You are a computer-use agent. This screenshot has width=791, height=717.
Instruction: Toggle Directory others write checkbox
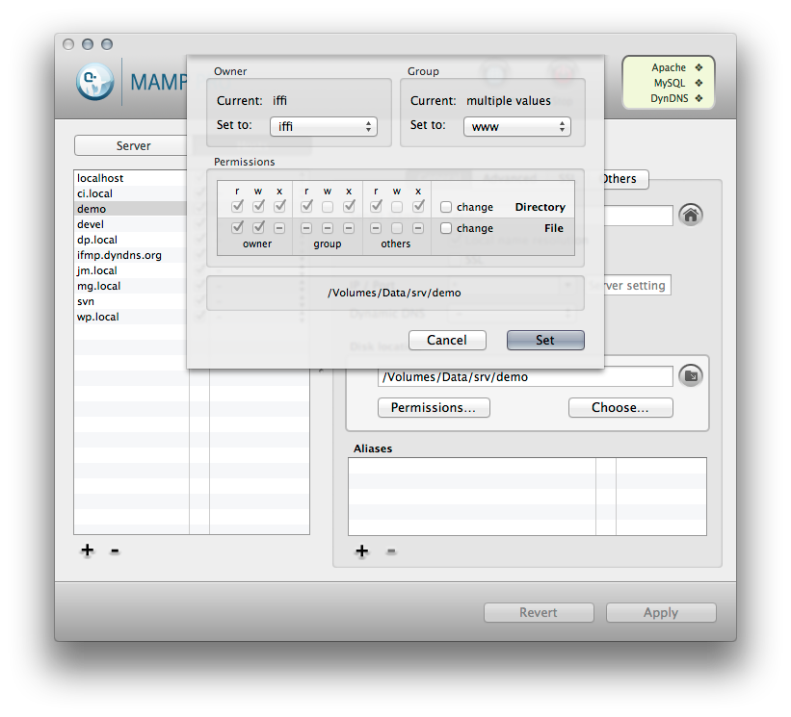tap(397, 207)
